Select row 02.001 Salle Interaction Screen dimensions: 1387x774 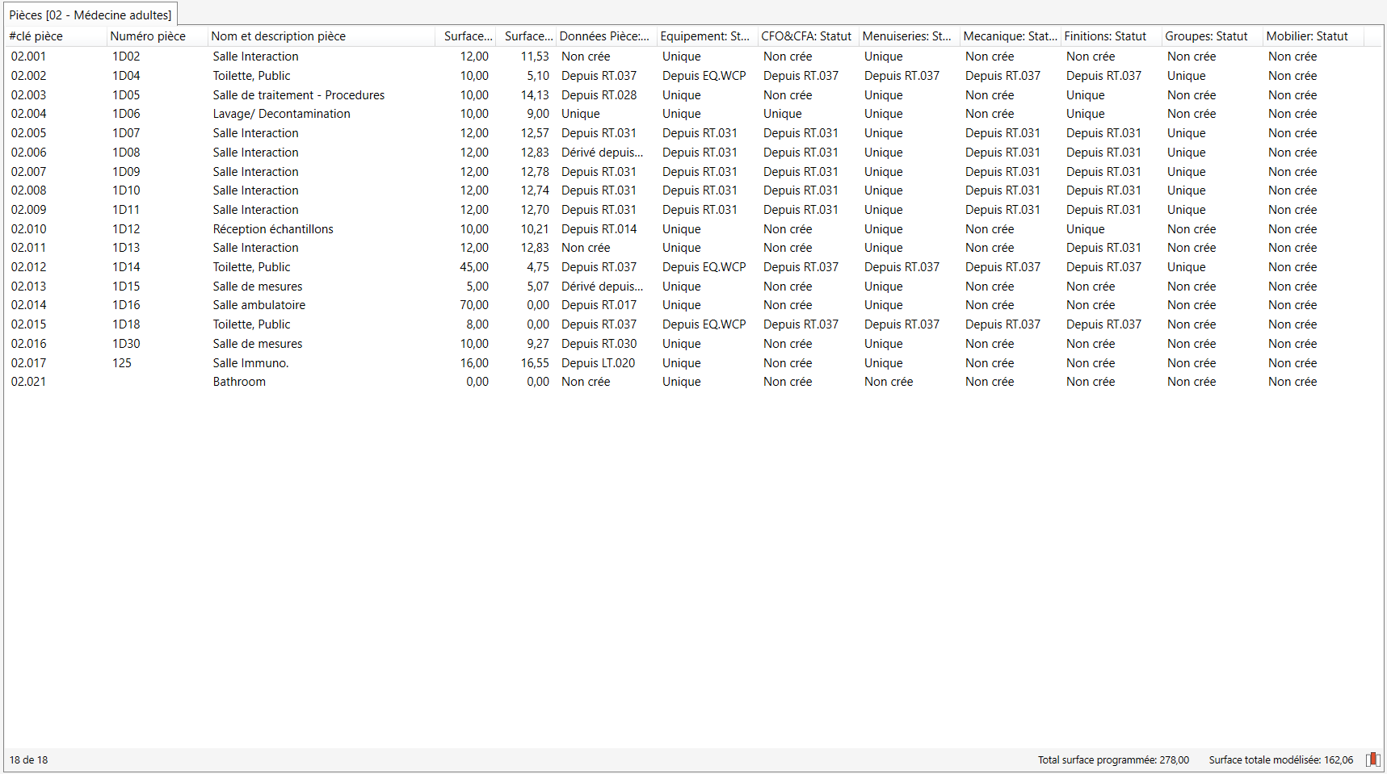click(x=255, y=56)
